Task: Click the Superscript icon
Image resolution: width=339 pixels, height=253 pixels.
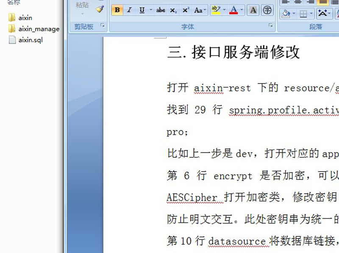Action: click(186, 10)
